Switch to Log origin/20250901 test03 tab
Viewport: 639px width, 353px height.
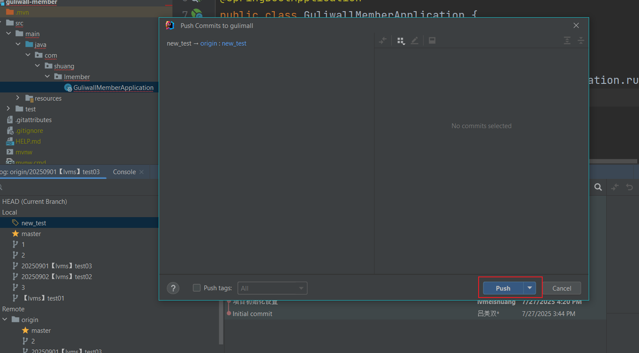point(50,172)
